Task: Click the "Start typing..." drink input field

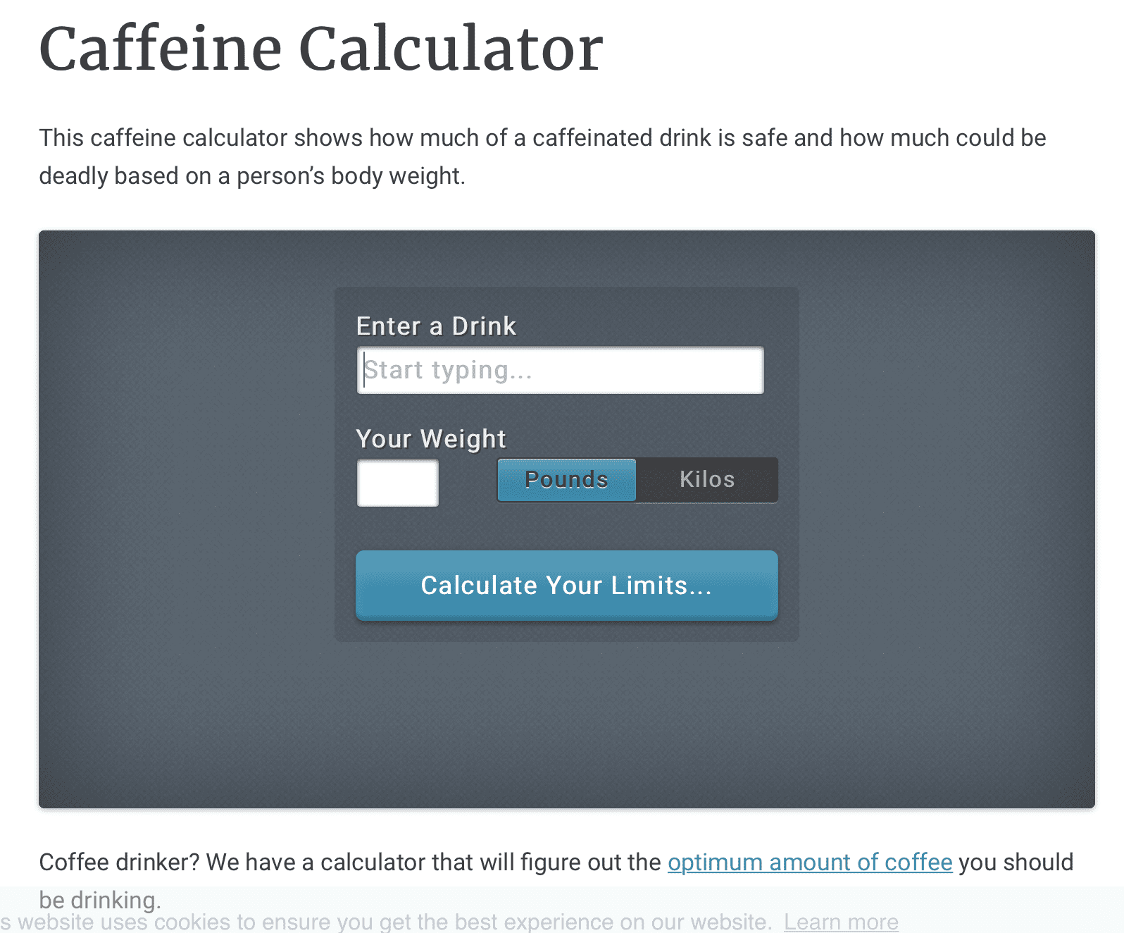Action: (560, 370)
